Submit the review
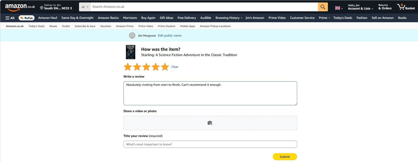The height and width of the screenshot is (168, 418). click(x=285, y=157)
